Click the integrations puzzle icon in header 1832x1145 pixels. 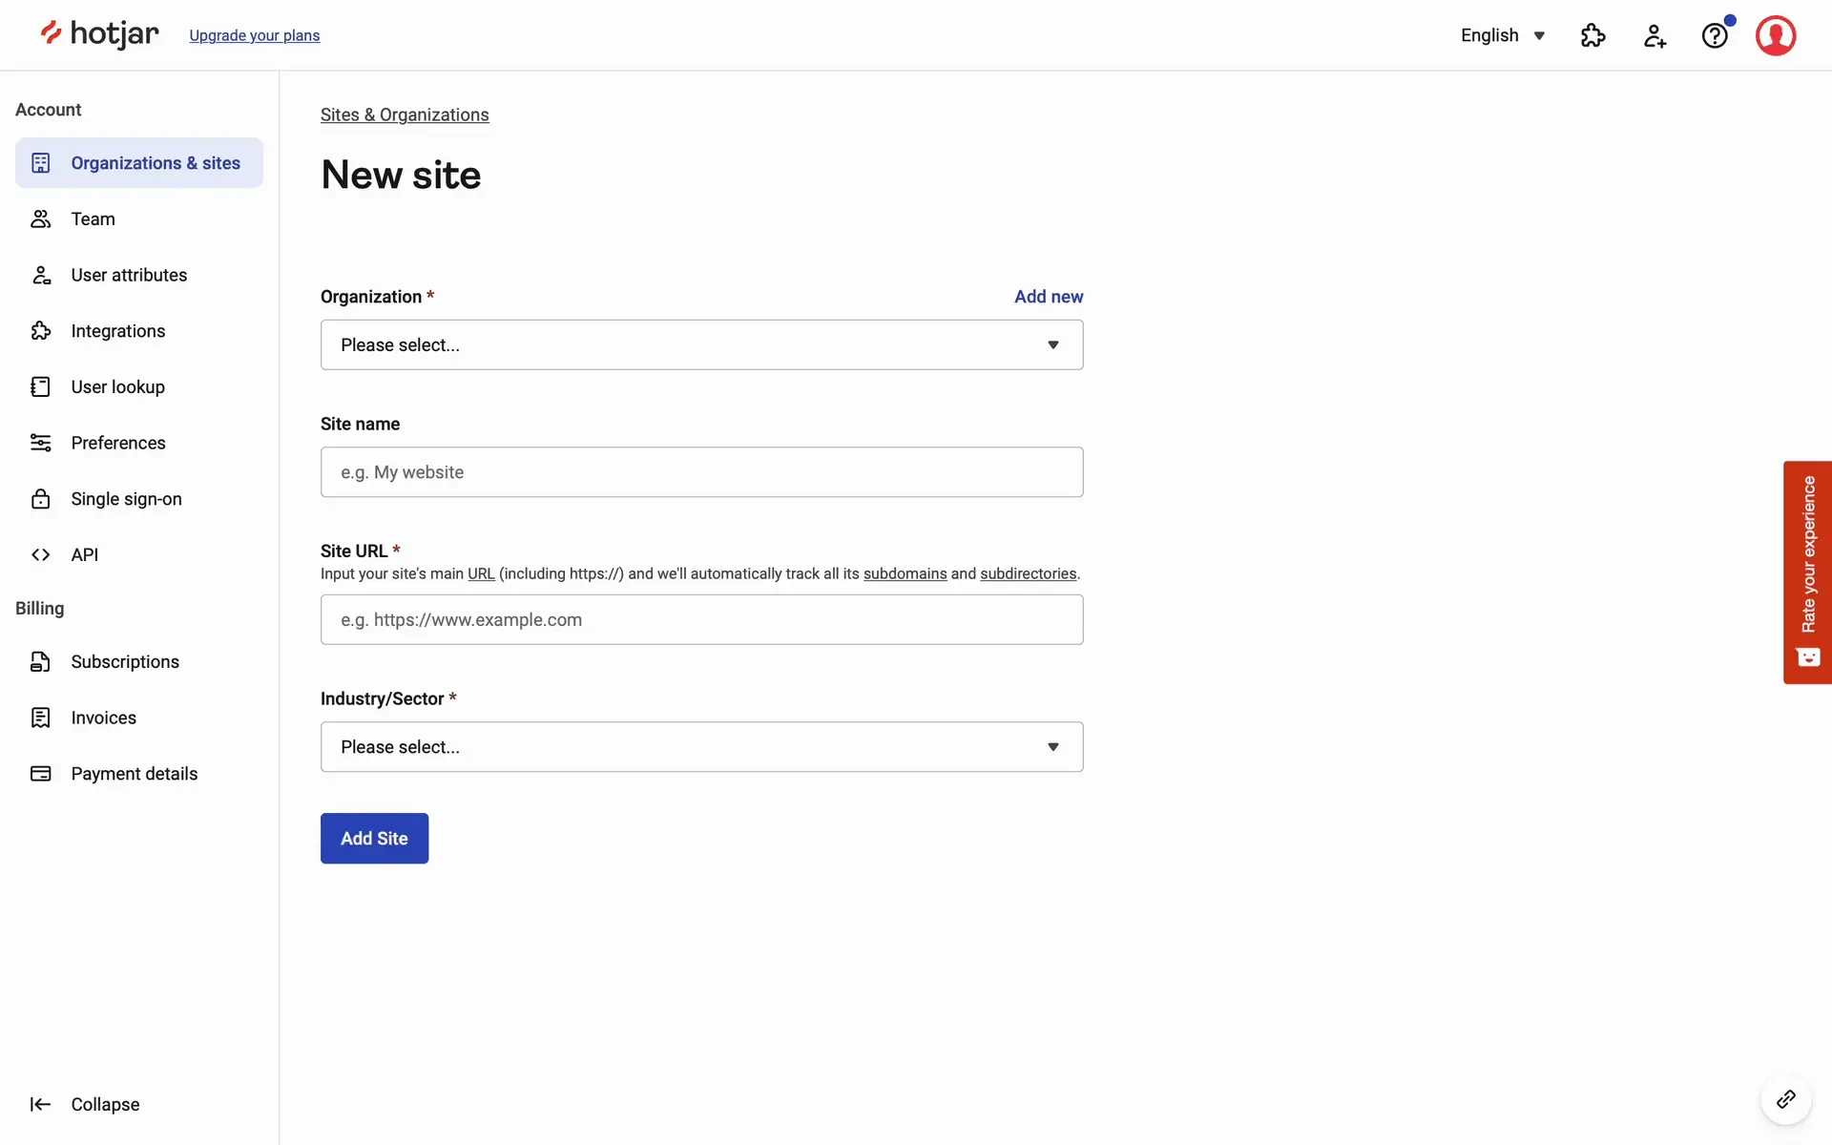coord(1593,35)
